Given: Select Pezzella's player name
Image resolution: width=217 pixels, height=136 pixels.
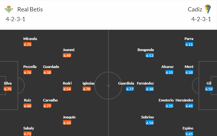Looking at the screenshot, I should pyautogui.click(x=30, y=67).
